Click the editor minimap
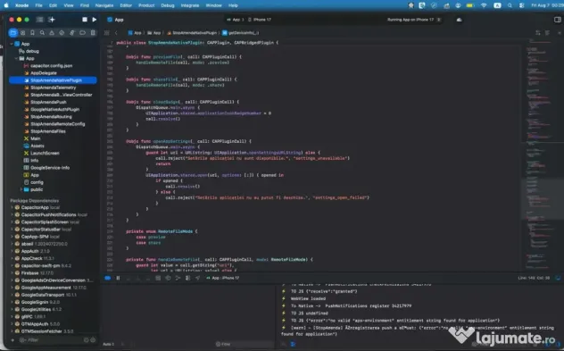Viewport: 564px width, 351px height. tap(542, 155)
